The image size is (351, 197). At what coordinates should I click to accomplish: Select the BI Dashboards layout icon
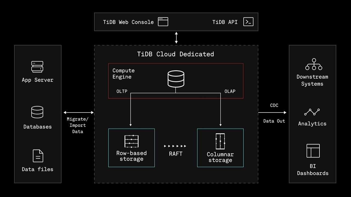(x=313, y=151)
